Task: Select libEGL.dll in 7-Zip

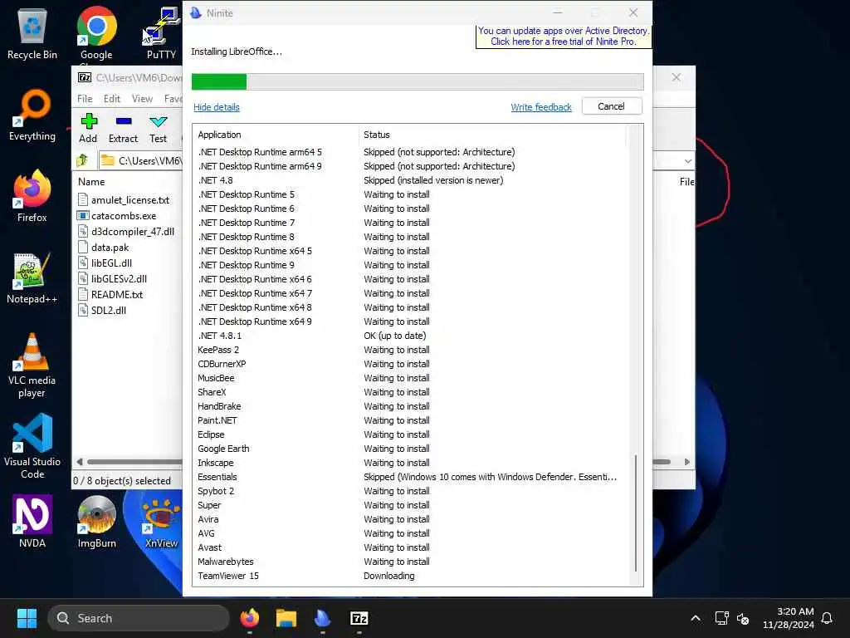Action: [x=112, y=263]
